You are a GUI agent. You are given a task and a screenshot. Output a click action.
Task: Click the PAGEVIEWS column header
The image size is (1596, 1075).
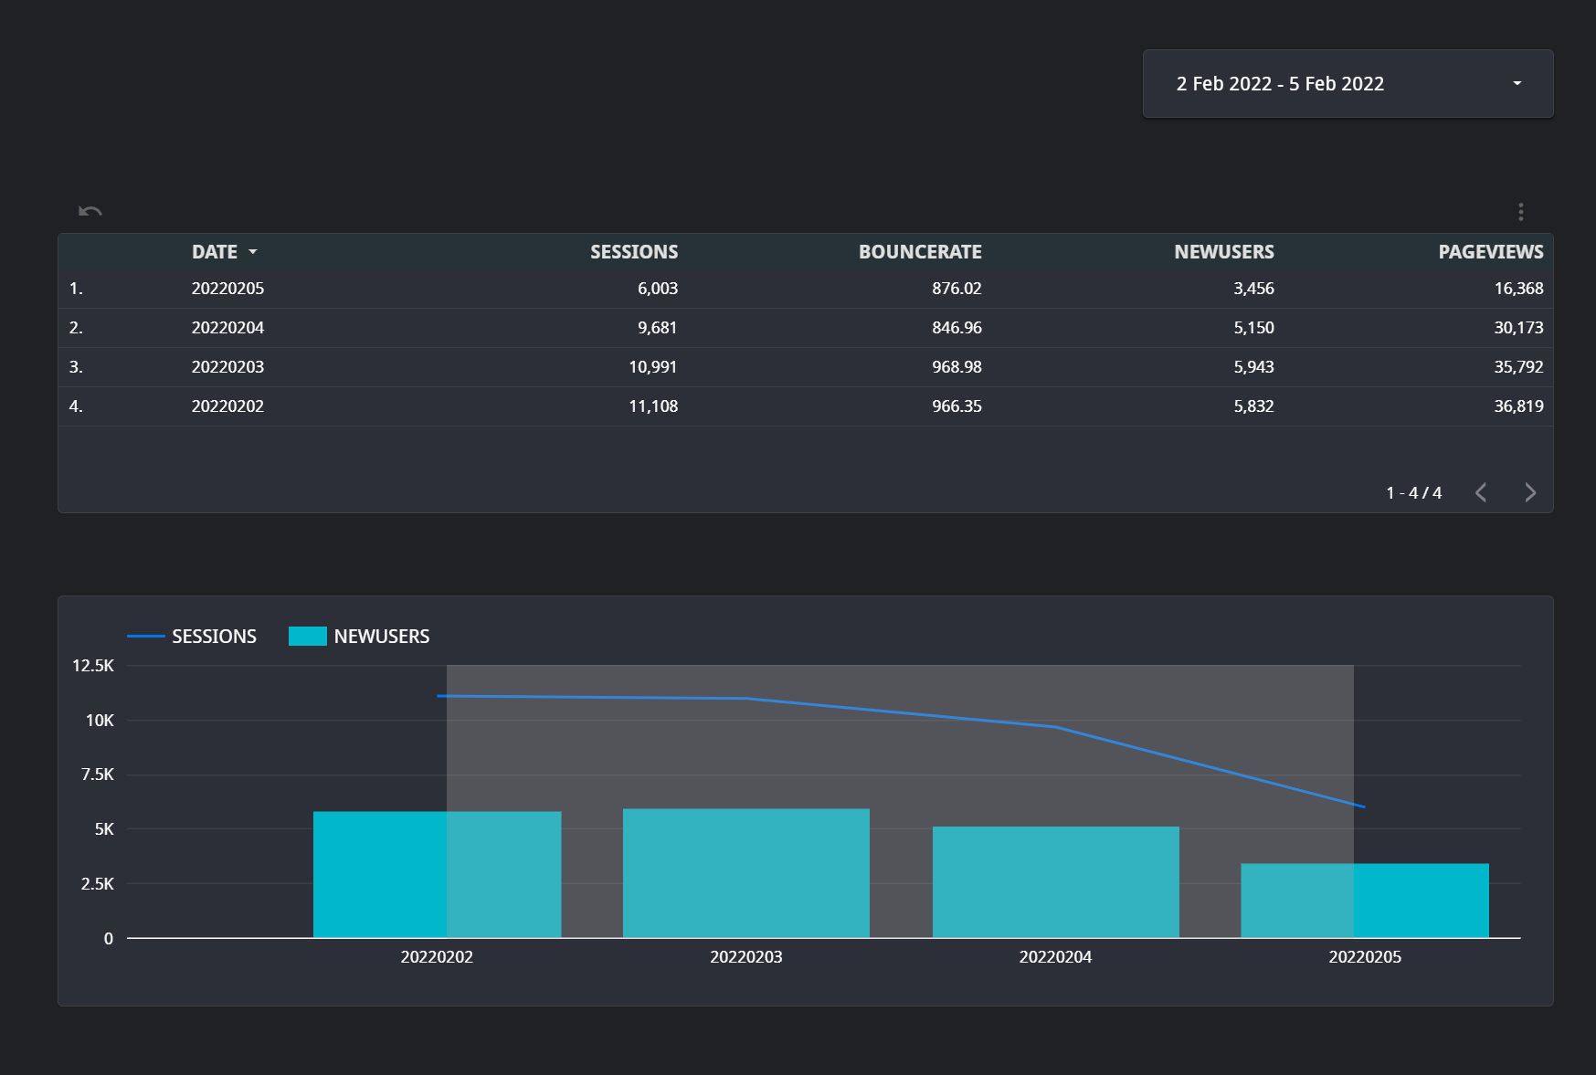(1490, 252)
